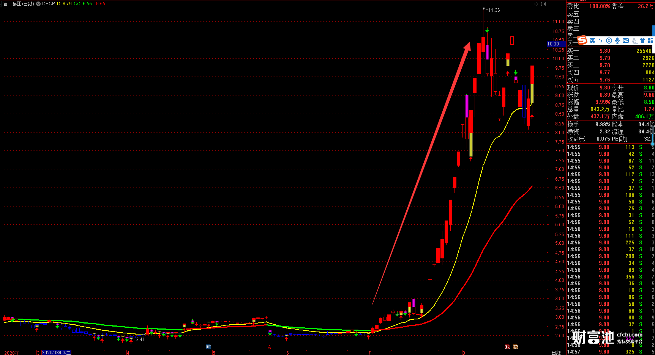Image resolution: width=655 pixels, height=355 pixels.
Task: Click the 外盘 value 437.1万
Action: 600,117
